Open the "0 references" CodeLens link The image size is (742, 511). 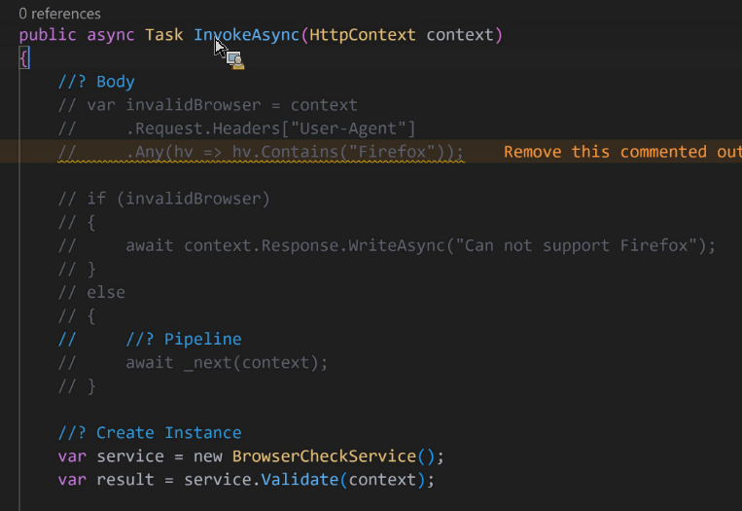point(59,14)
